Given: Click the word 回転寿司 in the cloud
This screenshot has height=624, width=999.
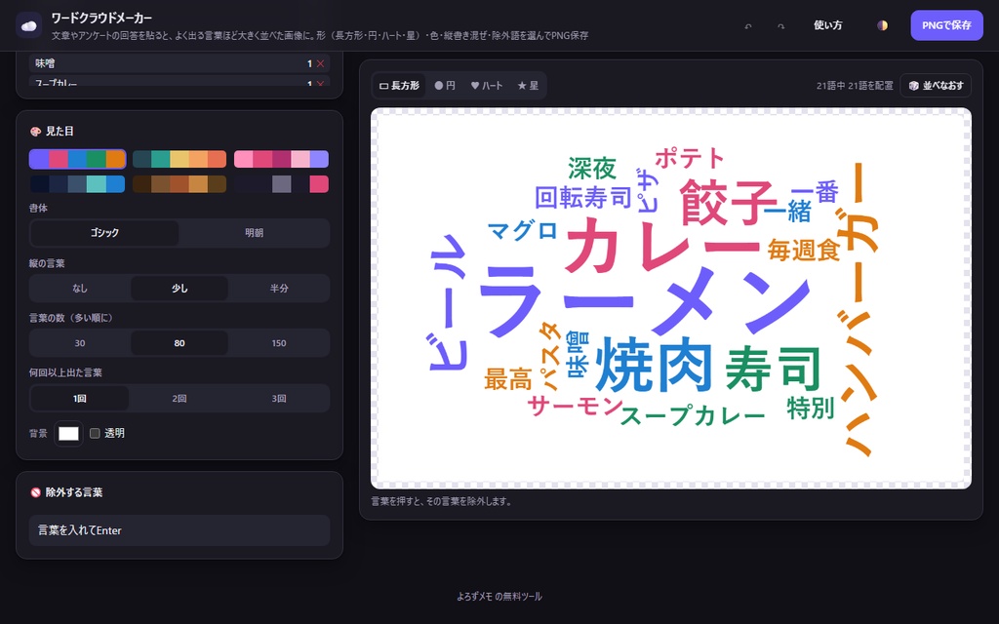Looking at the screenshot, I should coord(583,198).
